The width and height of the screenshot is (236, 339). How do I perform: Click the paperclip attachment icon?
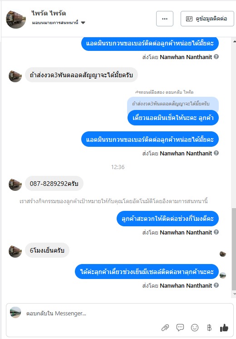(x=165, y=328)
